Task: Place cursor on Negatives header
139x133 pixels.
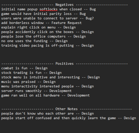Action: 64,5
